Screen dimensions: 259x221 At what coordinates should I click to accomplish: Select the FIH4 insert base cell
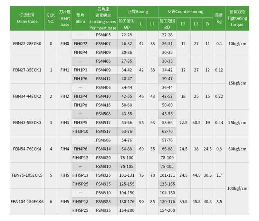[65, 149]
